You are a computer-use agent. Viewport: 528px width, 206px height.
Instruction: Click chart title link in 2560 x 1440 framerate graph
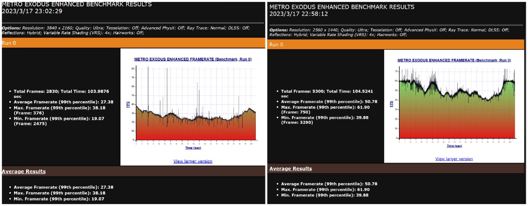(x=454, y=60)
